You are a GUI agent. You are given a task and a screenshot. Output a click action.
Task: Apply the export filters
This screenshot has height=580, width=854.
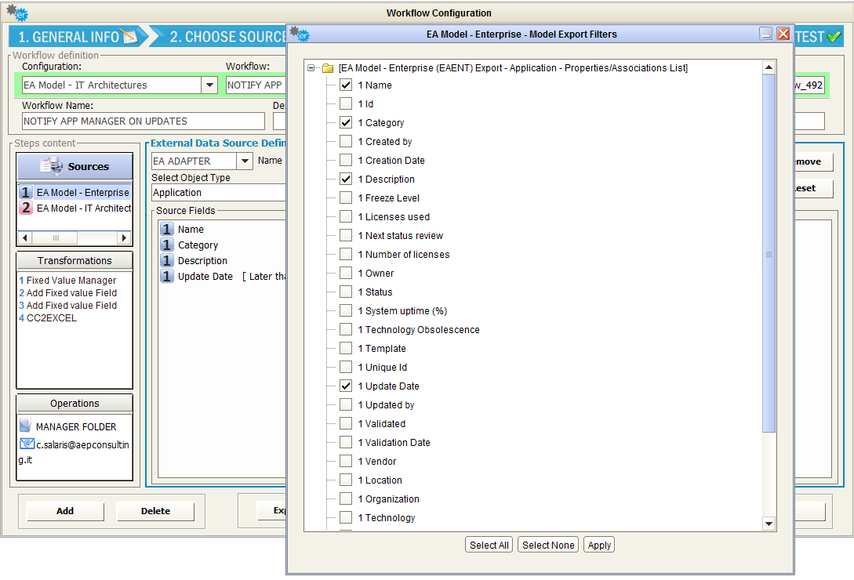coord(599,546)
